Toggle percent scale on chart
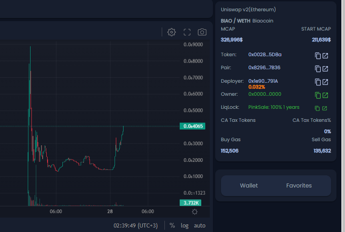345x232 pixels. pos(172,225)
